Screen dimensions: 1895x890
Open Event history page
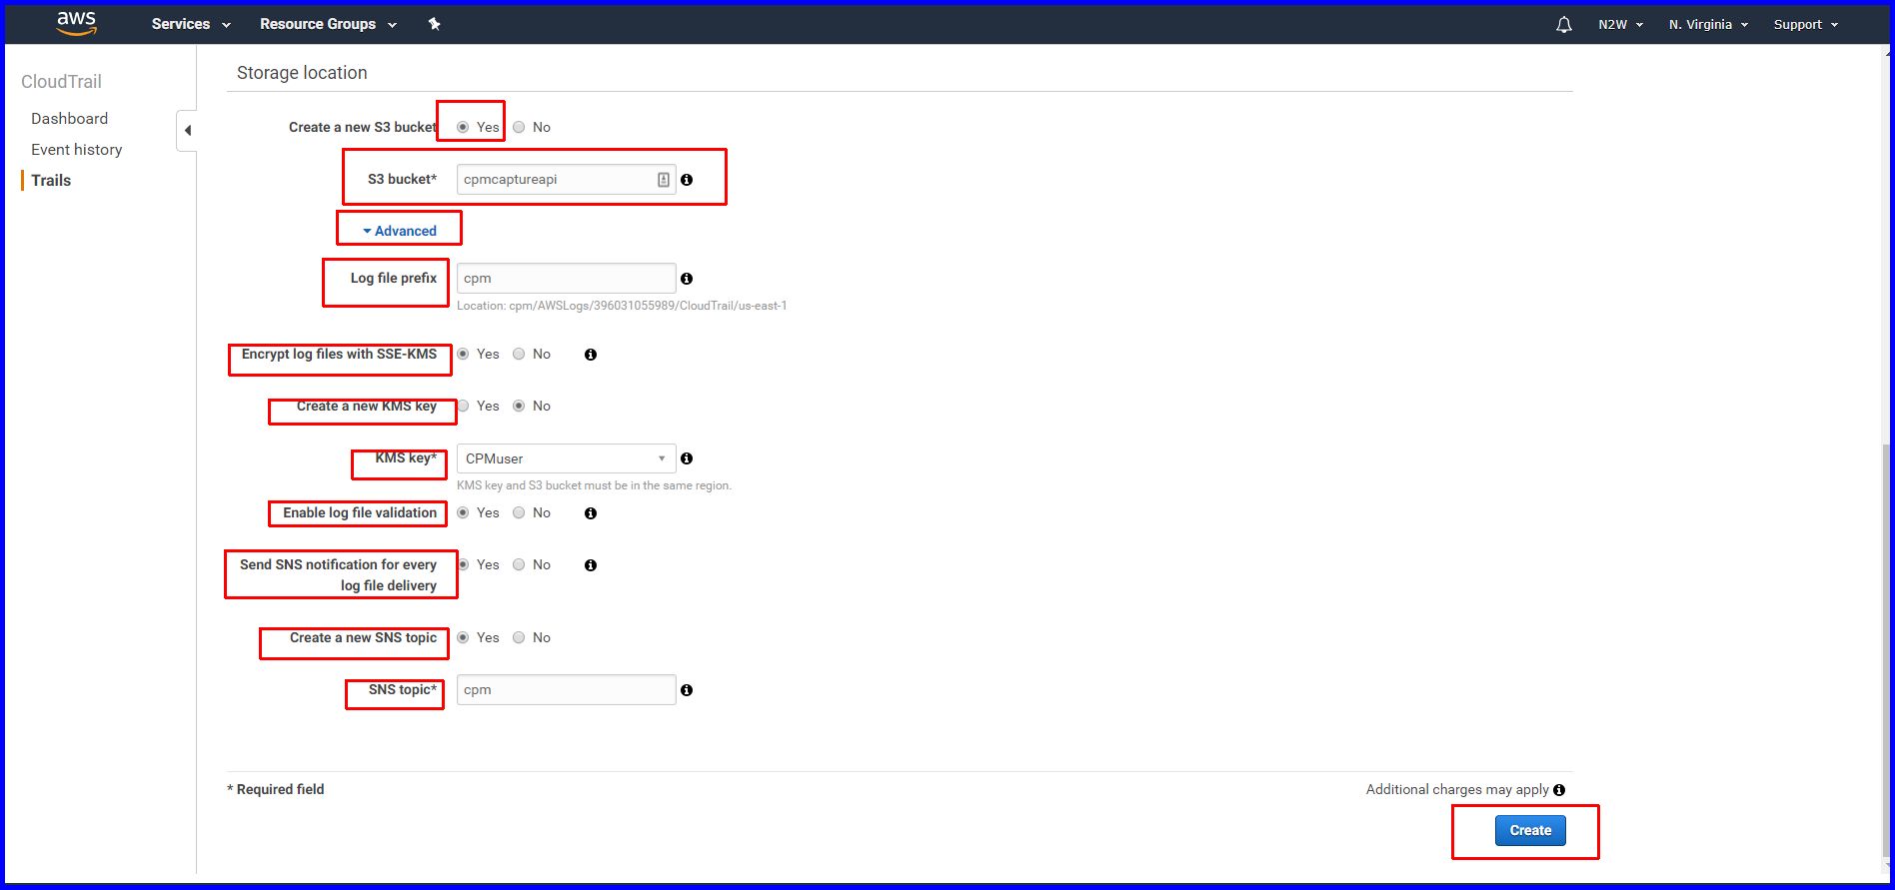[76, 149]
